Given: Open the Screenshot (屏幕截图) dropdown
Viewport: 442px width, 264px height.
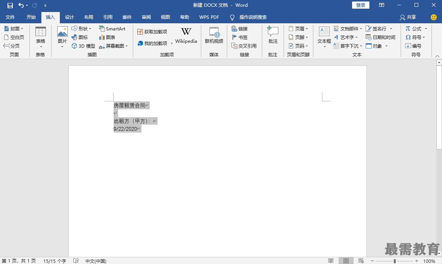Looking at the screenshot, I should (x=113, y=46).
